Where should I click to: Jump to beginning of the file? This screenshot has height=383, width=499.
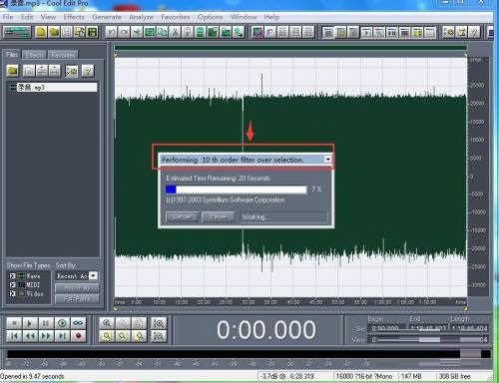14,336
